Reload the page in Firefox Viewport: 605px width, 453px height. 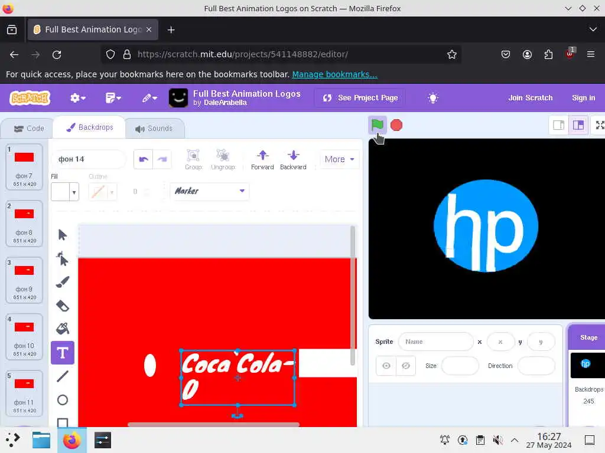coord(57,54)
